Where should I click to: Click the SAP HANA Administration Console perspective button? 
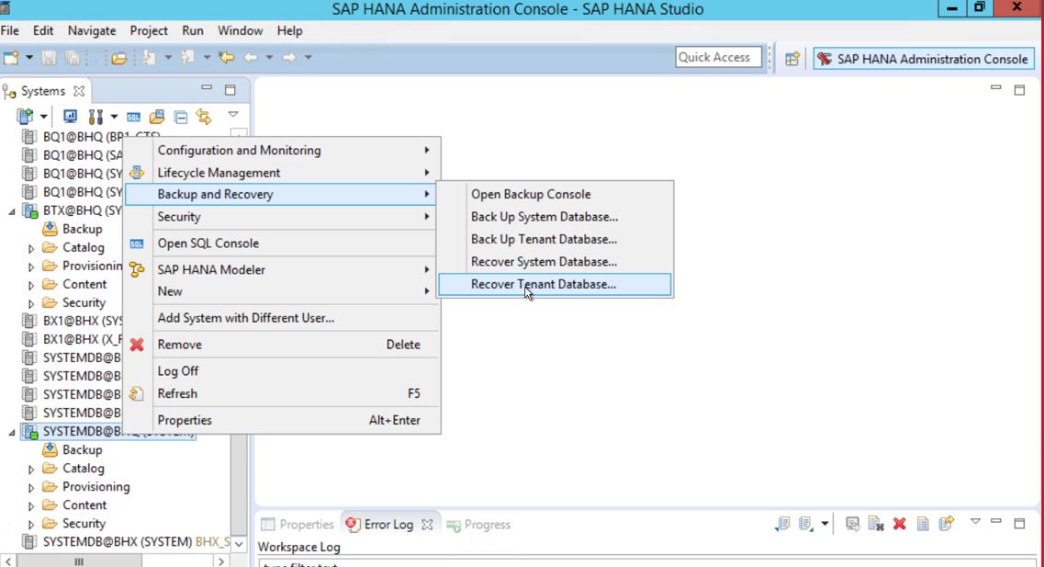click(930, 59)
